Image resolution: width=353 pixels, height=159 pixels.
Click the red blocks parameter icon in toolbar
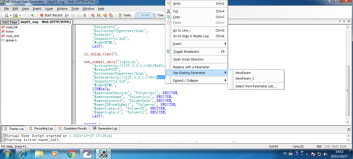click(93, 15)
